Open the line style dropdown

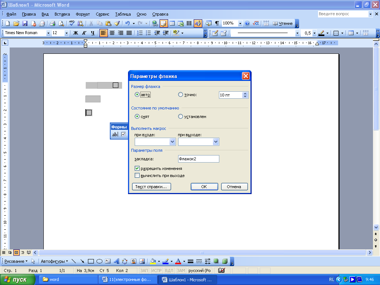(x=297, y=33)
